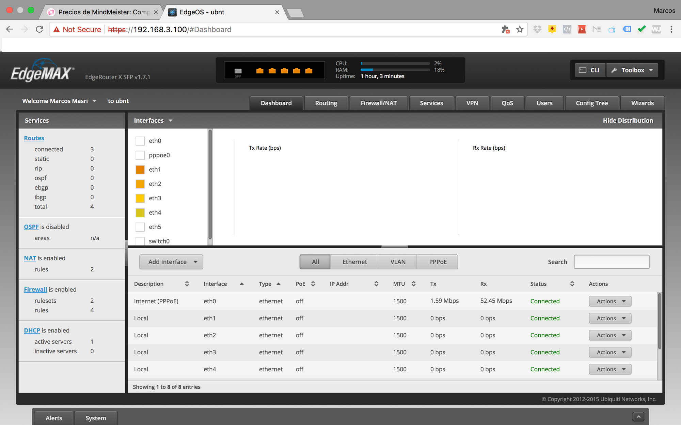Click the CPU usage progress bar
Image resolution: width=681 pixels, height=425 pixels.
pyautogui.click(x=395, y=64)
